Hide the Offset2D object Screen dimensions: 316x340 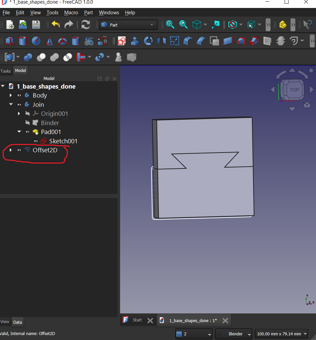click(19, 150)
